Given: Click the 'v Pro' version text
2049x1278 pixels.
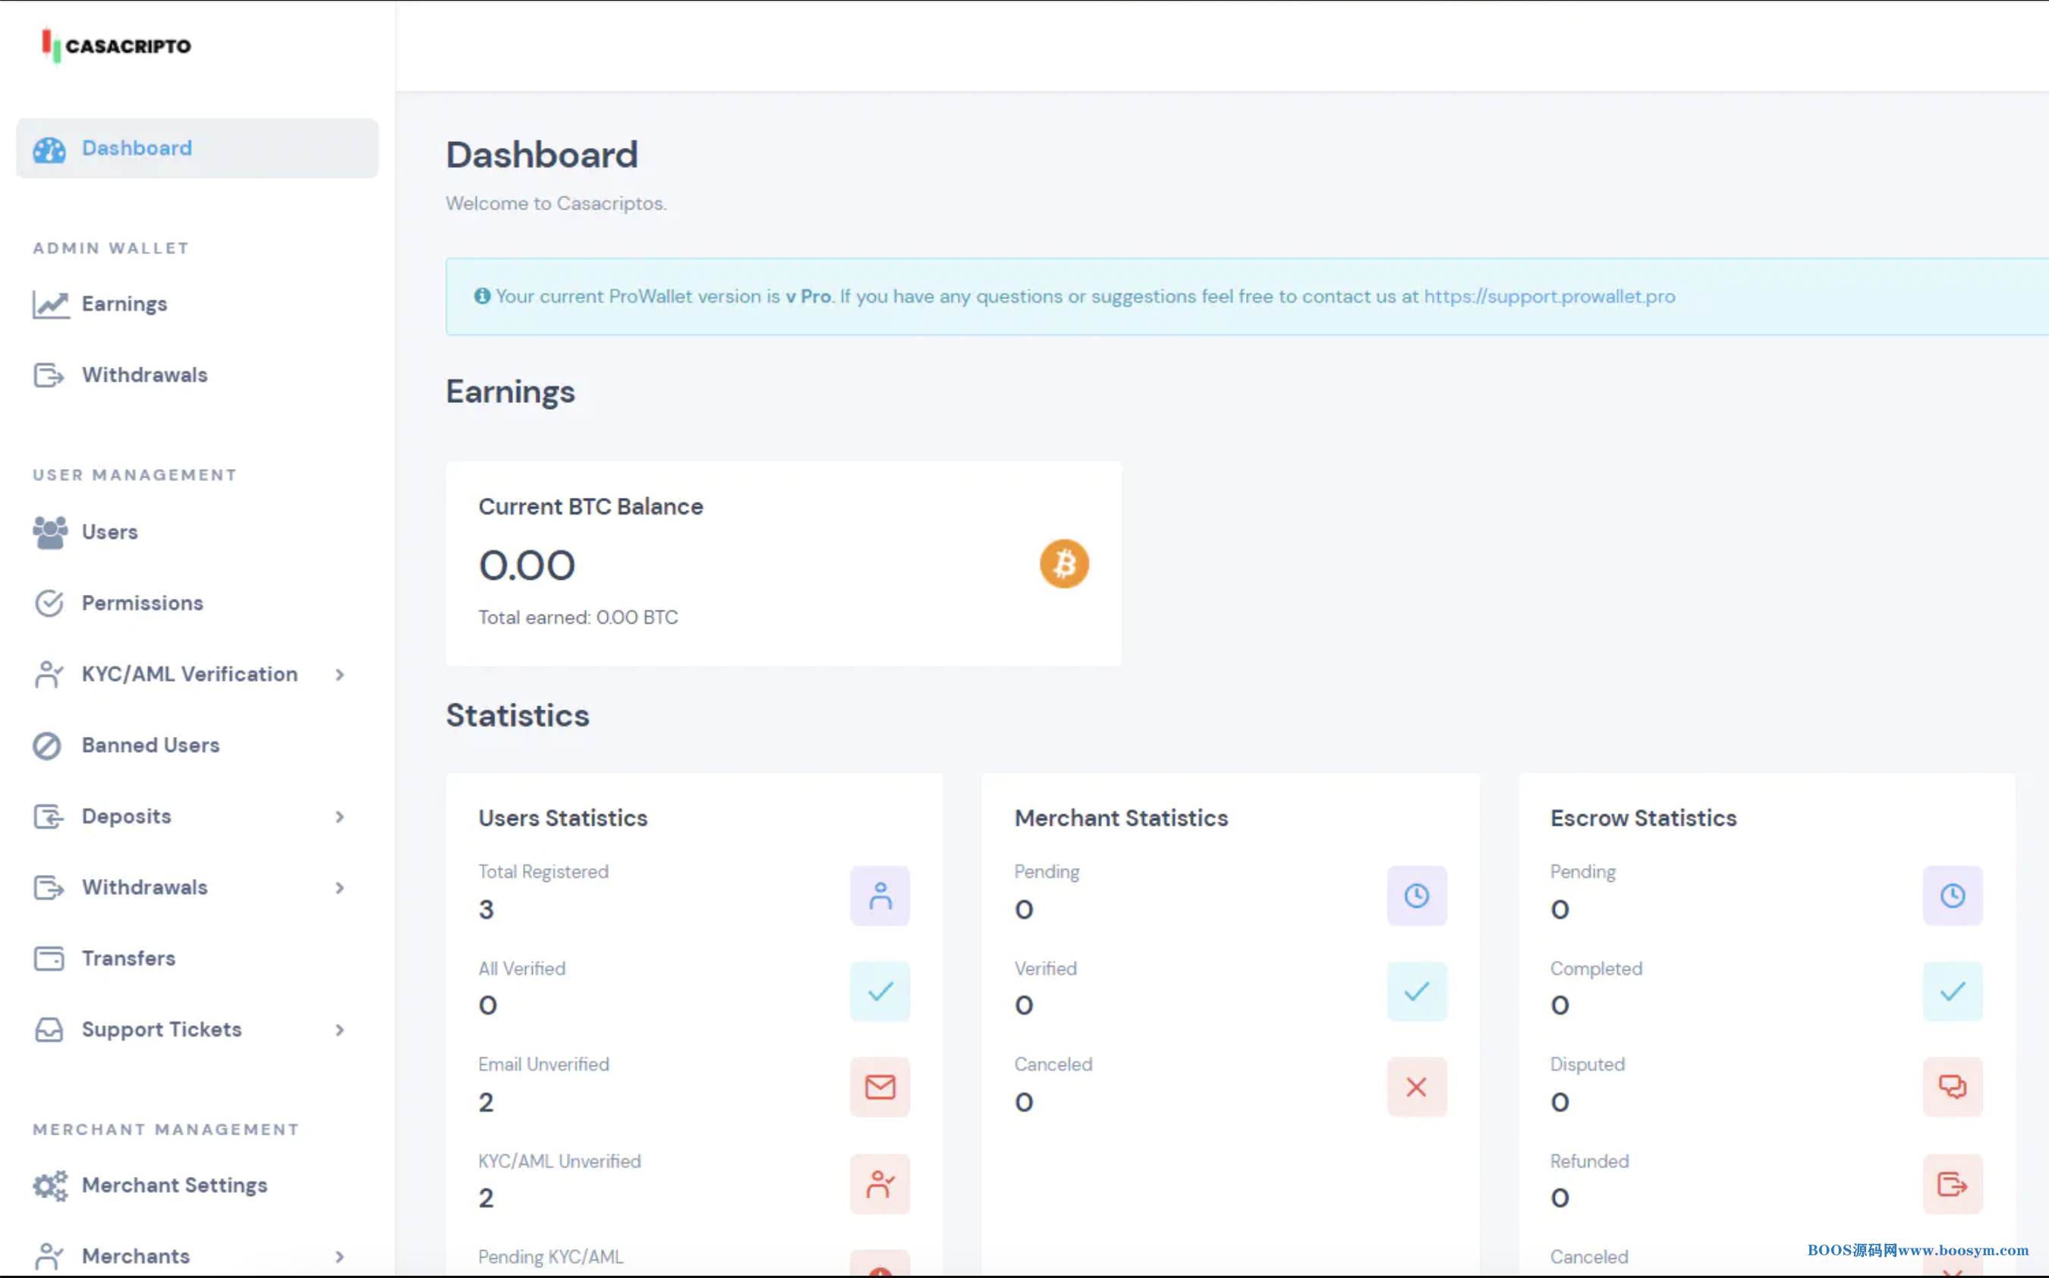Looking at the screenshot, I should tap(809, 297).
